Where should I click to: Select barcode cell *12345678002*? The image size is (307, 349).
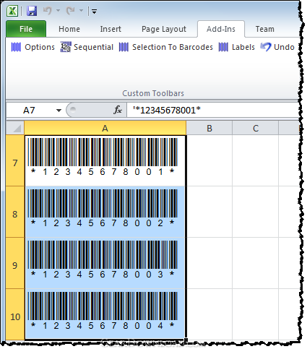pos(105,212)
